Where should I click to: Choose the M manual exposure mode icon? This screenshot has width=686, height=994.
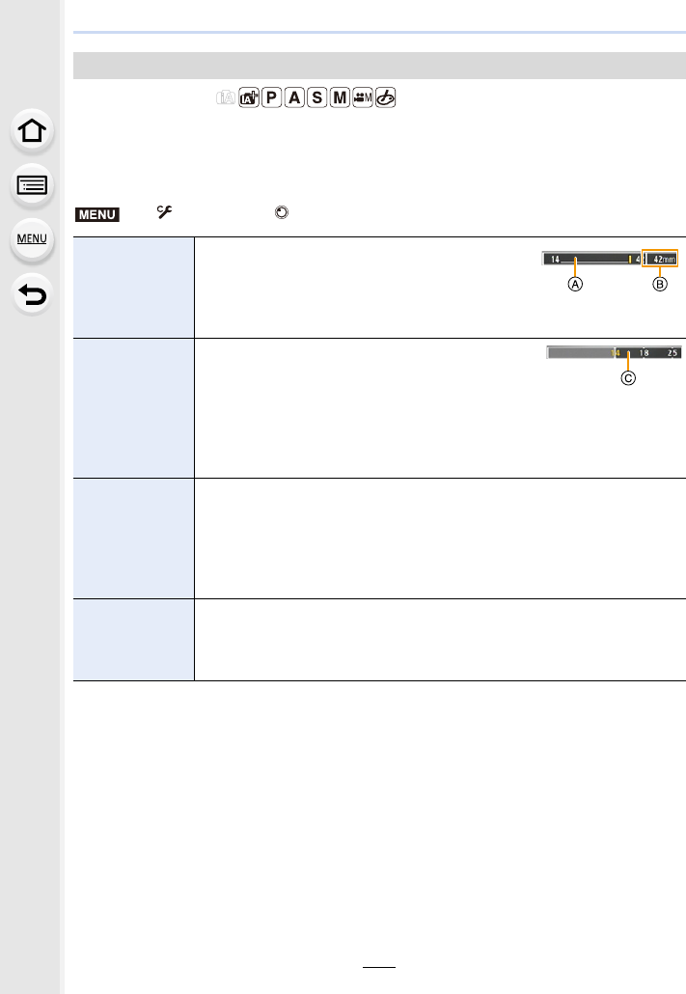click(x=340, y=97)
